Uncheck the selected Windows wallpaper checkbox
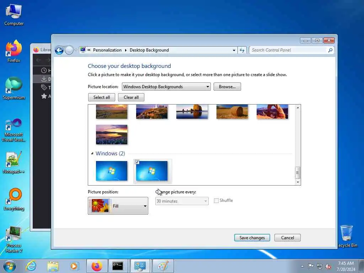 pos(137,162)
